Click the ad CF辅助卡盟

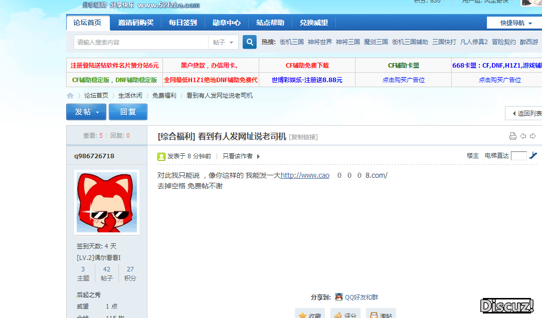(404, 65)
